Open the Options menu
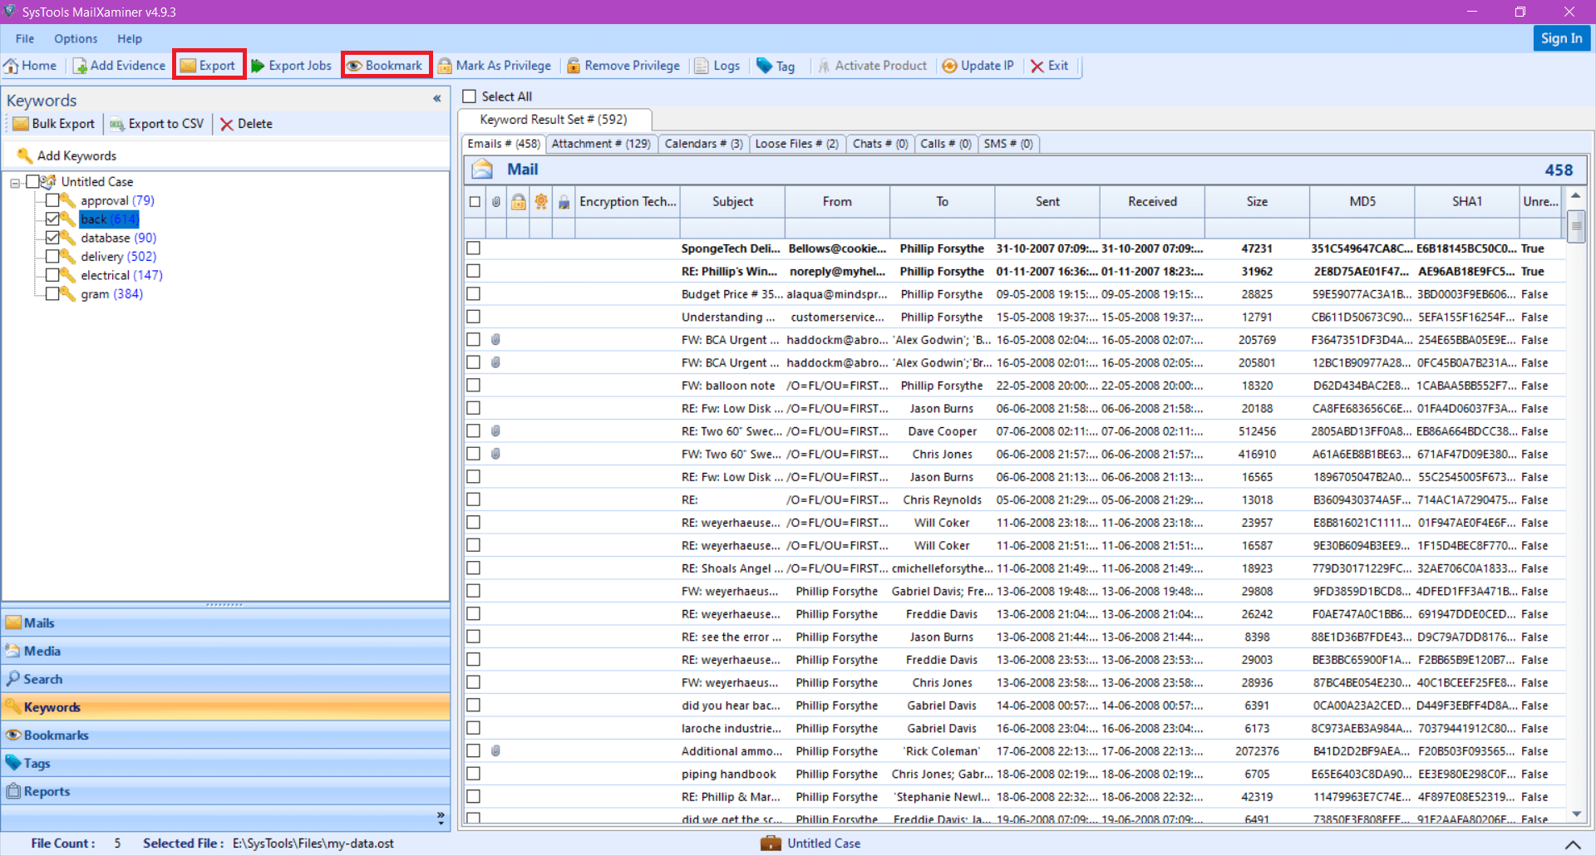The image size is (1596, 856). pos(76,38)
